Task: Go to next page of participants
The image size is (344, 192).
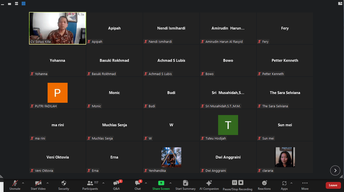Action: pyautogui.click(x=335, y=170)
